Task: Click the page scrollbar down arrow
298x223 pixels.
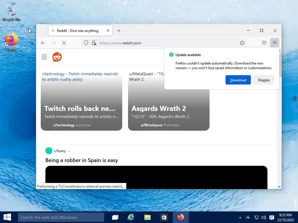Action: (x=279, y=187)
